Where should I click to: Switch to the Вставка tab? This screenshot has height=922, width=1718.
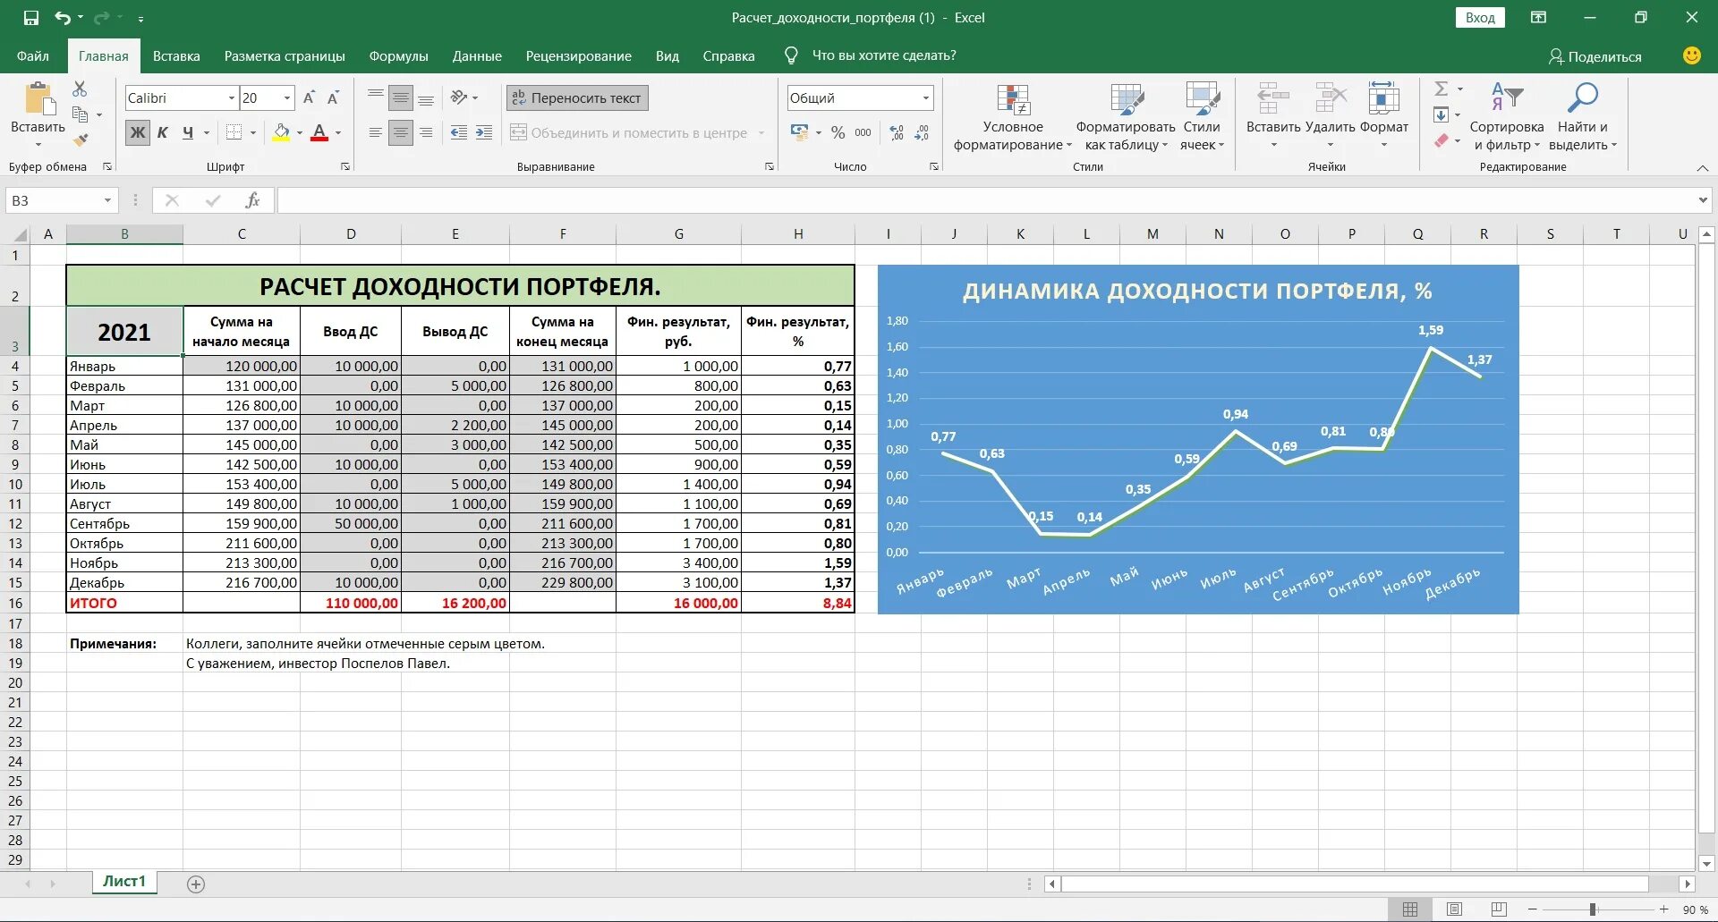(x=176, y=55)
